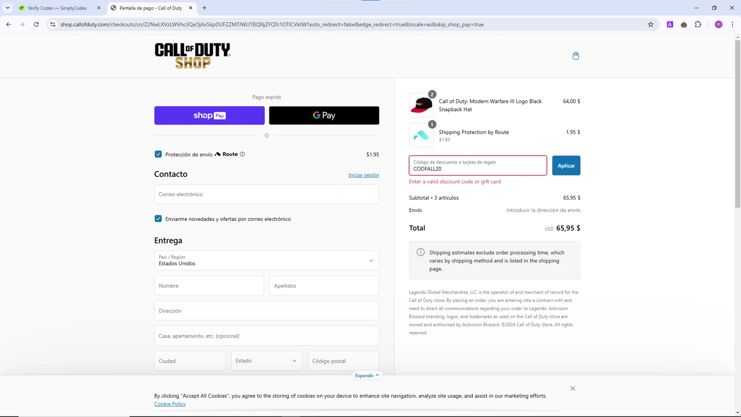741x417 pixels.
Task: Close the cookie banner with the X
Action: 573,388
